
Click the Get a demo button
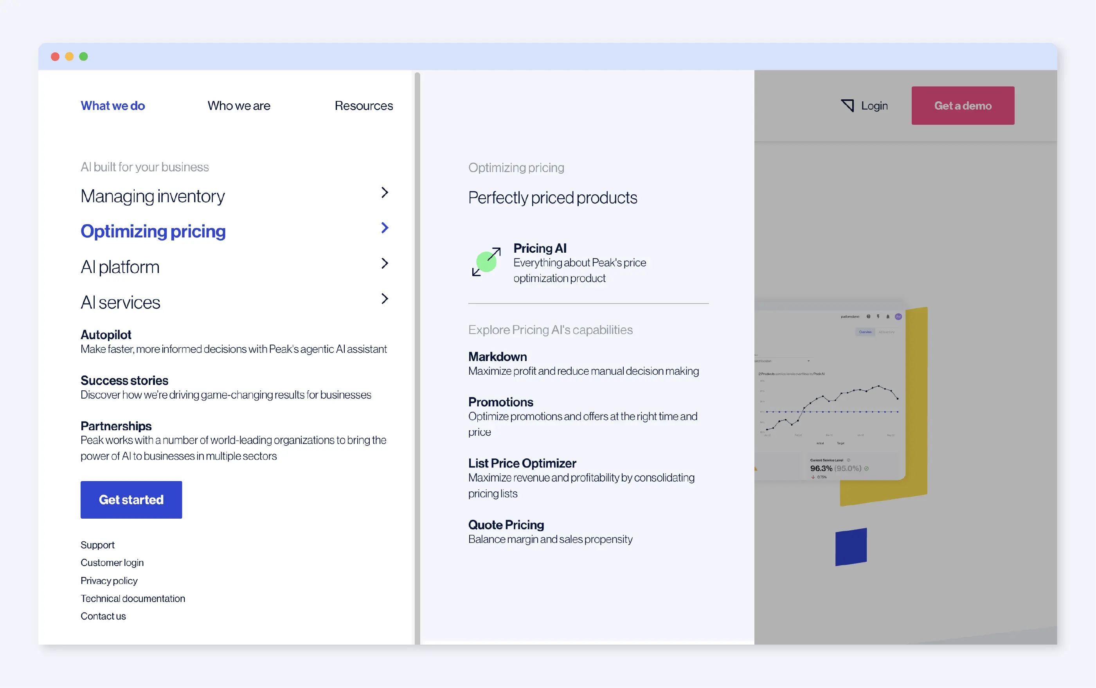[962, 105]
